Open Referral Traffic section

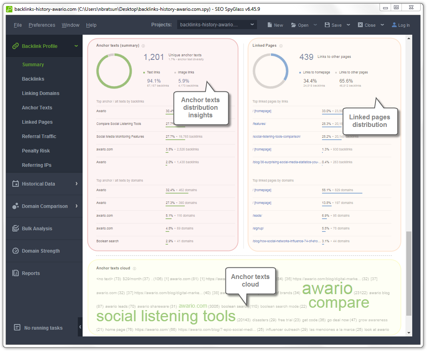(x=39, y=136)
